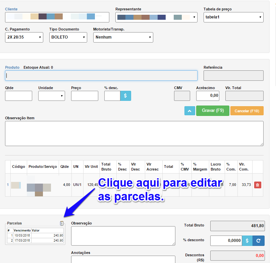The width and height of the screenshot is (276, 263).
Task: Click the red trash delete icon
Action: tap(257, 185)
